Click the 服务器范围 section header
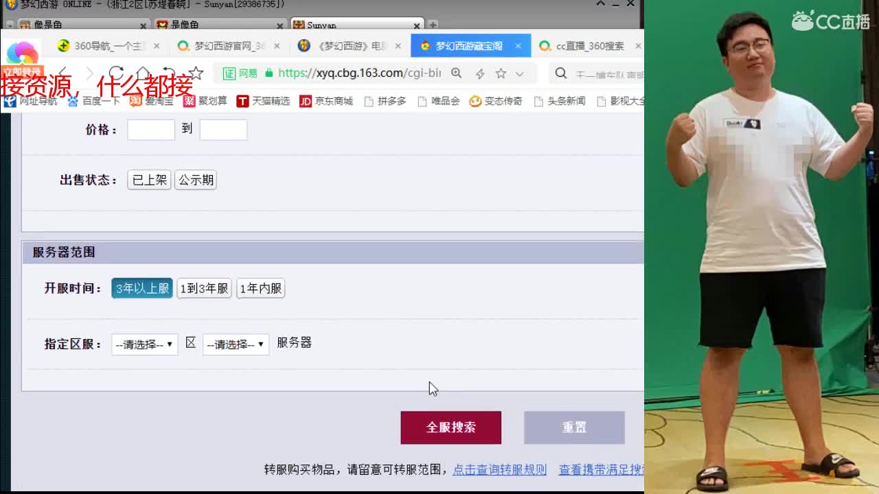879x494 pixels. pyautogui.click(x=332, y=252)
